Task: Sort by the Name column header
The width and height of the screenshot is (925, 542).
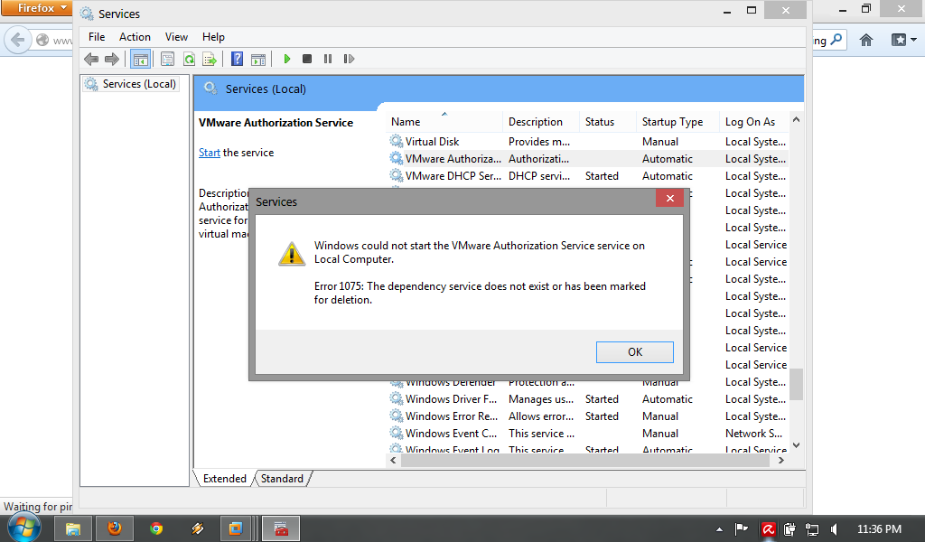Action: point(445,122)
